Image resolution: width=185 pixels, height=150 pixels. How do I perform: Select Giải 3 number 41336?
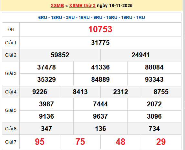[x=100, y=67]
